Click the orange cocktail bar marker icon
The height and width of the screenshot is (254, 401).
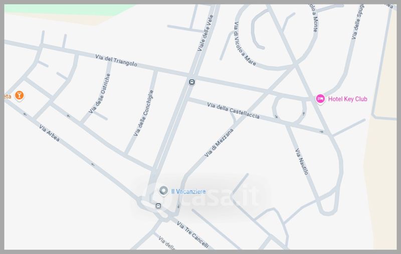19,96
